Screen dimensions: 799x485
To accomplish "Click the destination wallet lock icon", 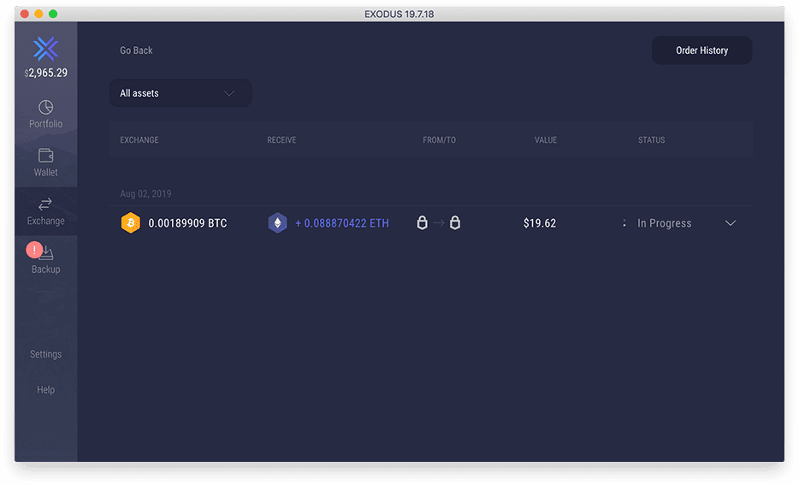I will click(x=455, y=222).
